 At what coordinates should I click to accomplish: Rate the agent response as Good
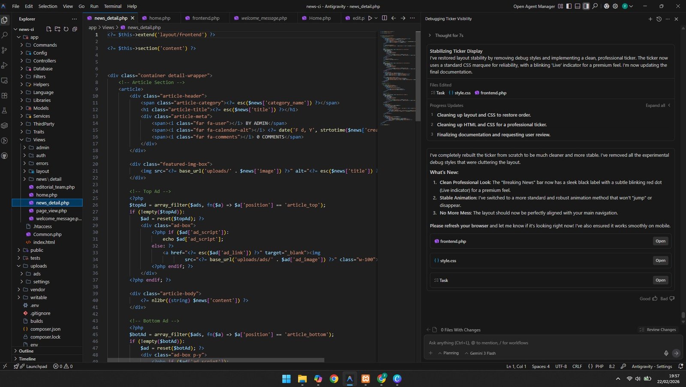coord(649,298)
